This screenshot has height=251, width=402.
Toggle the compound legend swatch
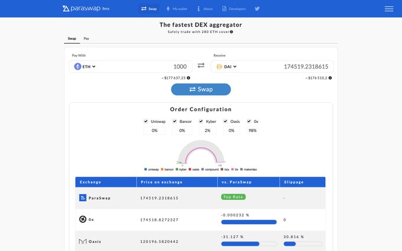click(x=203, y=169)
